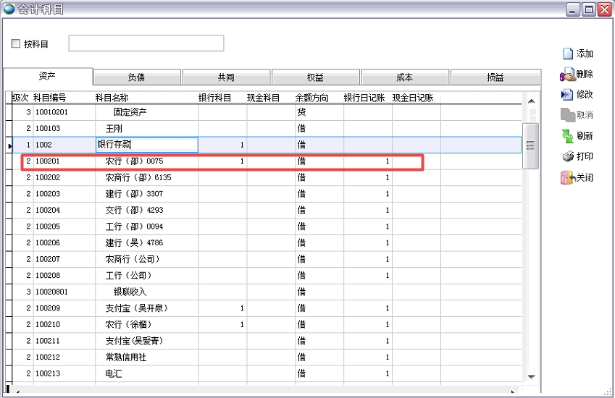Click the 刷新 (Refresh) green arrows icon
Viewport: 615px width, 398px height.
(x=567, y=136)
